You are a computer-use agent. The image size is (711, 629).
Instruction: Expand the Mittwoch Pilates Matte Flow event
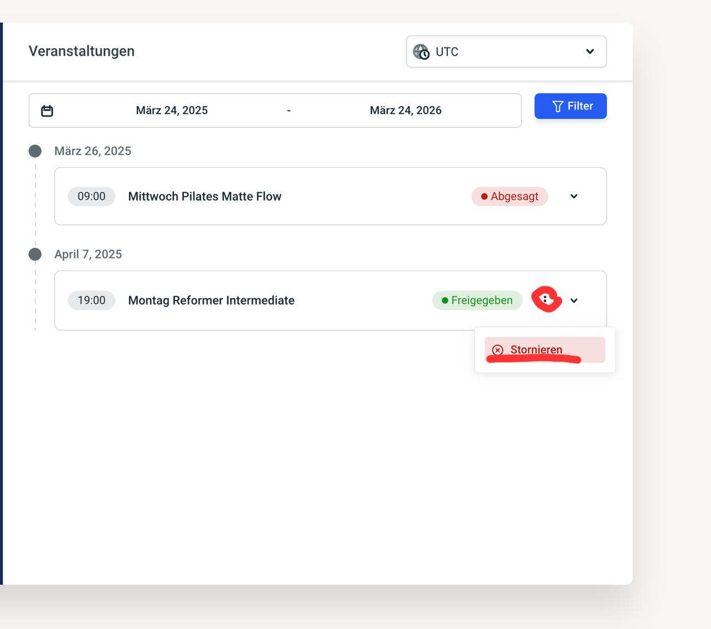coord(574,196)
